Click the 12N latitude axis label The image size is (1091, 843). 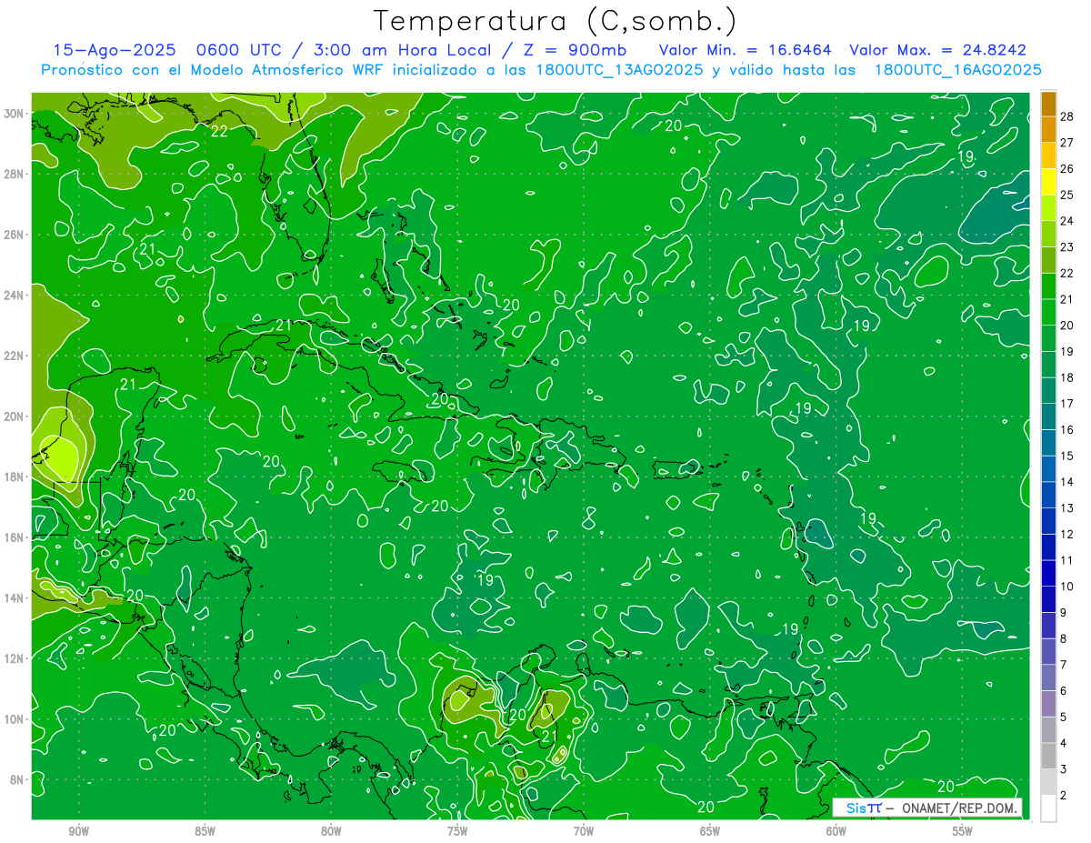tap(15, 658)
